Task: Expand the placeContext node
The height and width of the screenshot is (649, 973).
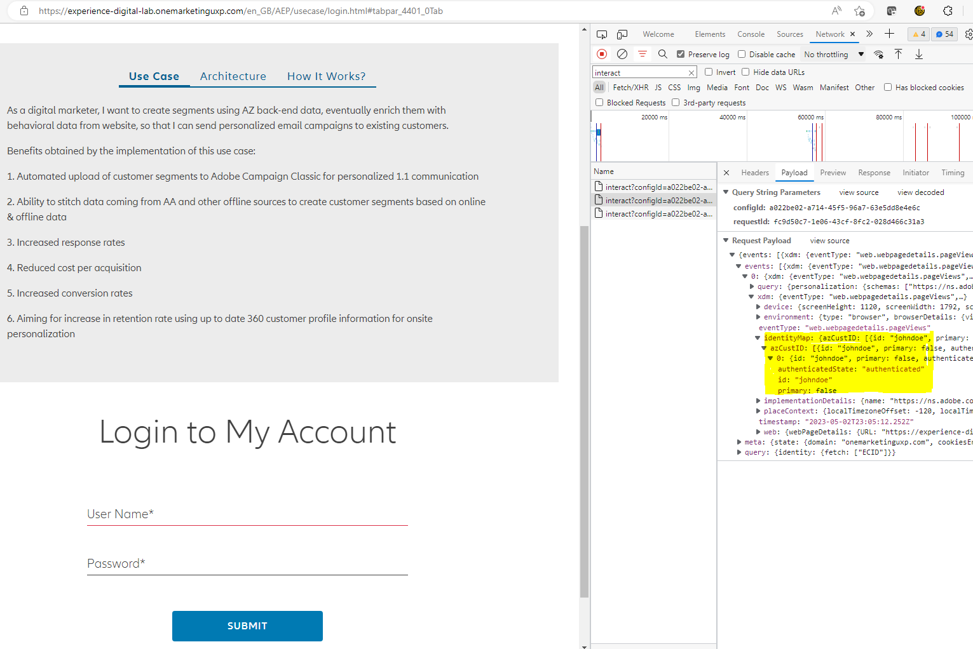Action: pyautogui.click(x=758, y=411)
